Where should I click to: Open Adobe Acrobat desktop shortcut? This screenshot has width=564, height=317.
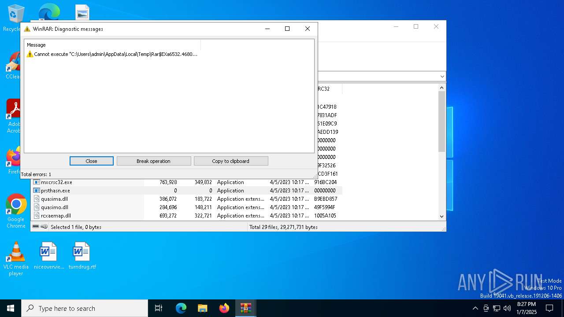pyautogui.click(x=14, y=116)
